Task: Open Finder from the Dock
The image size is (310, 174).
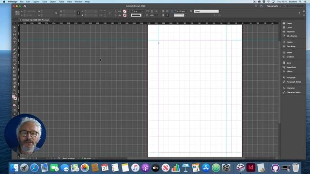Action: click(14, 168)
